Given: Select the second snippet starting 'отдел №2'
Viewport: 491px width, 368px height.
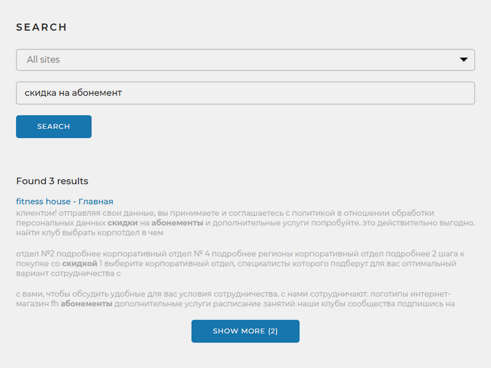Looking at the screenshot, I should coord(240,263).
